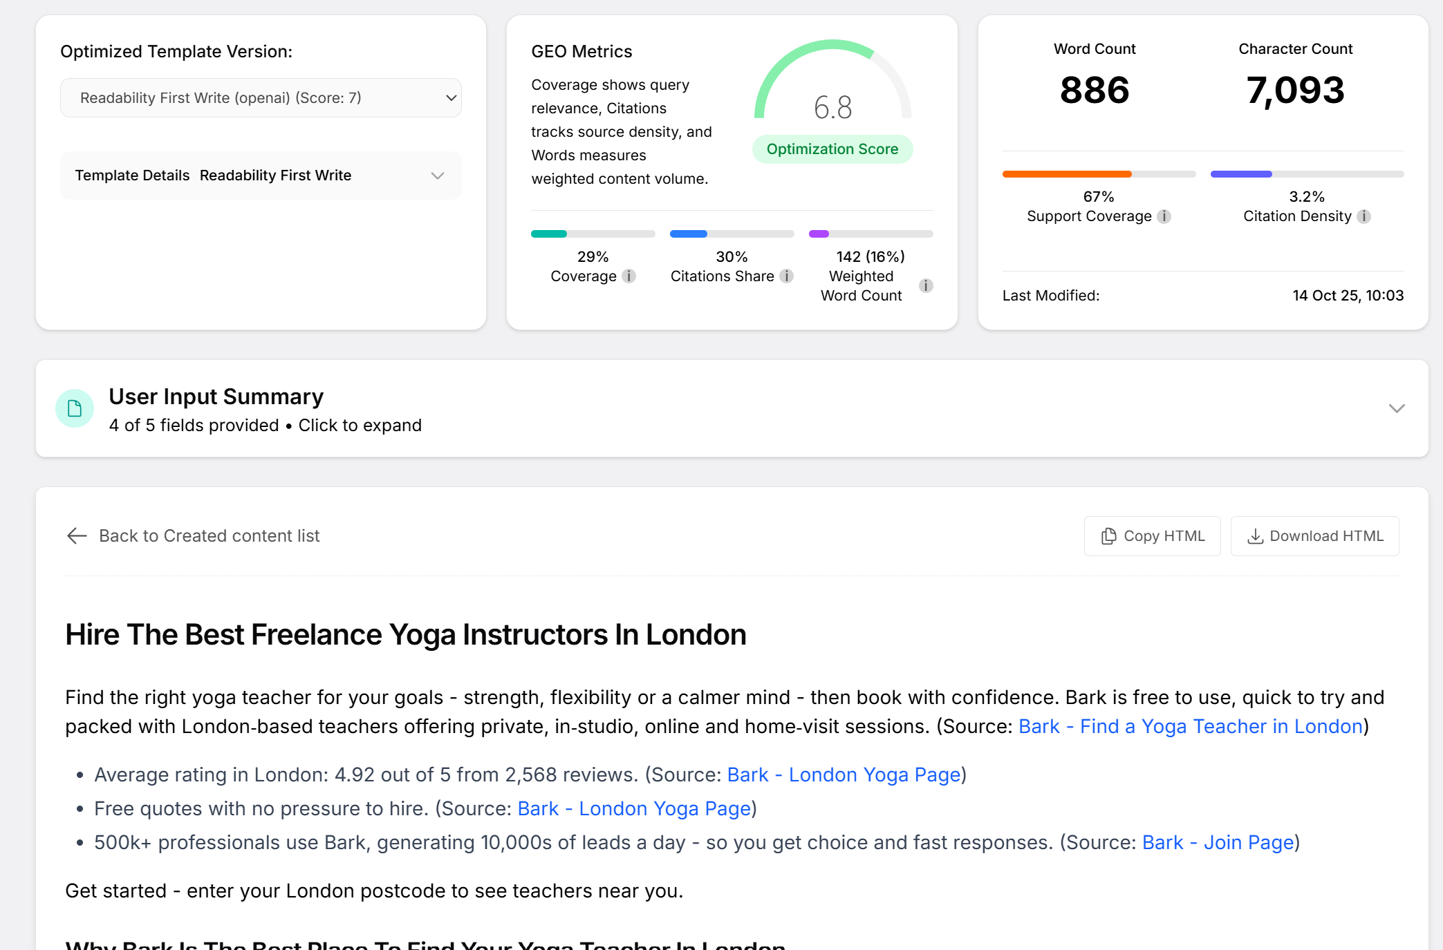1443x950 pixels.
Task: Click the Citations Share info icon
Action: [786, 276]
